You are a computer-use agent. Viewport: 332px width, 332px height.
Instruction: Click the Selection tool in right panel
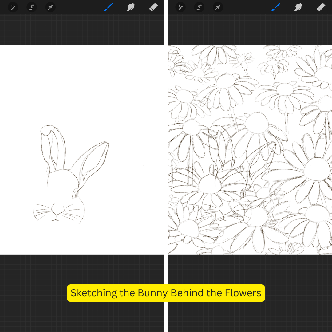point(199,7)
